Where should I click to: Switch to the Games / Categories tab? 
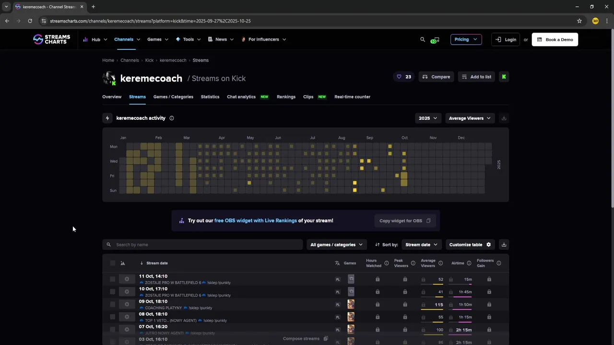pyautogui.click(x=173, y=97)
